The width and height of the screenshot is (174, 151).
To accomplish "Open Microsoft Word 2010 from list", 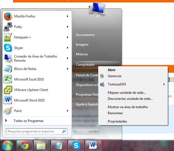I will [x=29, y=100].
